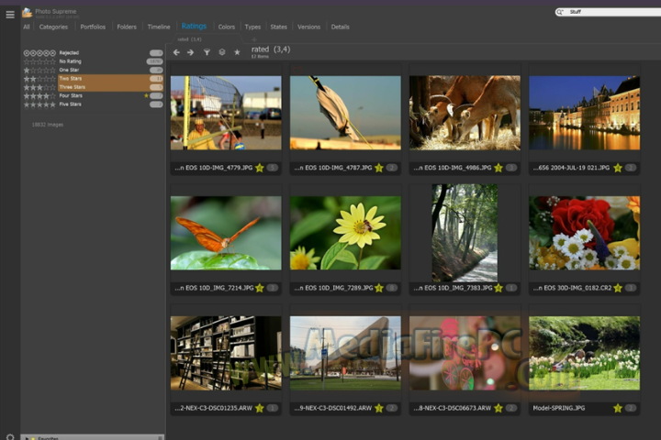Click the rating star on IMG_4787.JPG
The image size is (661, 440).
[x=379, y=168]
